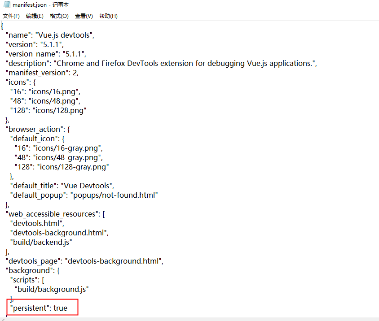Image resolution: width=379 pixels, height=321 pixels.
Task: Click the "devtools_page" line
Action: [84, 261]
